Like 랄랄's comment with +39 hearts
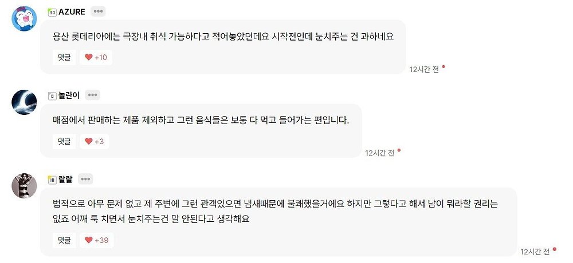 (x=96, y=240)
